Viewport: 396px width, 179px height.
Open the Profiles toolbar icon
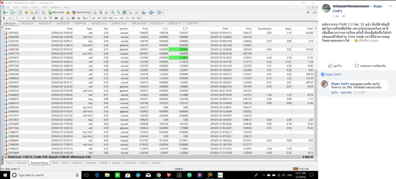[x=11, y=12]
